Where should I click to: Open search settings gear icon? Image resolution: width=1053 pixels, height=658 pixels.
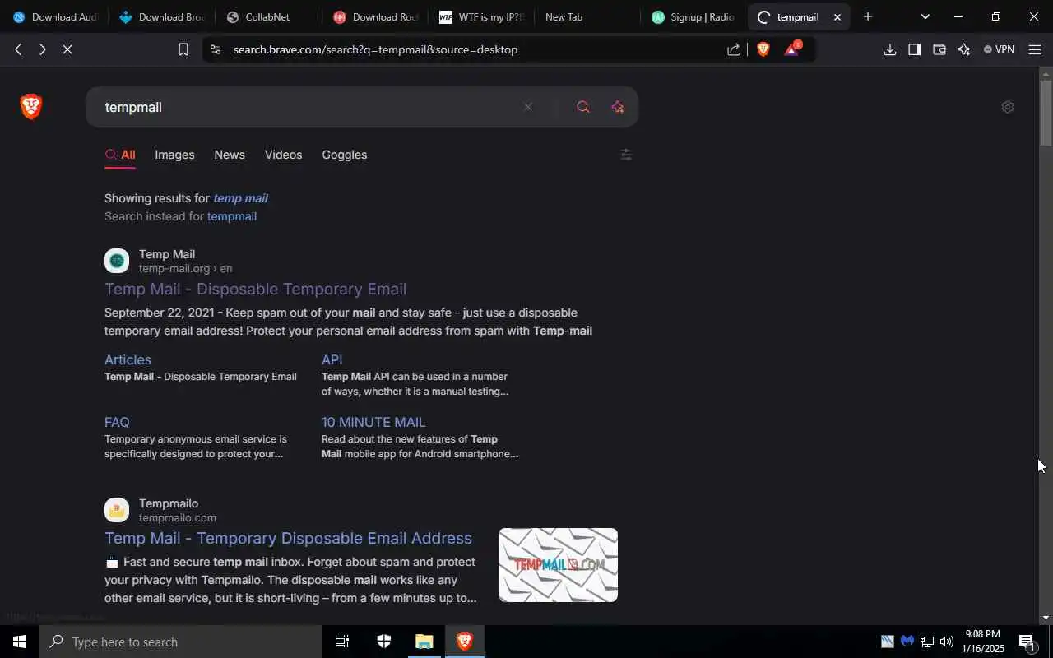(x=1007, y=107)
